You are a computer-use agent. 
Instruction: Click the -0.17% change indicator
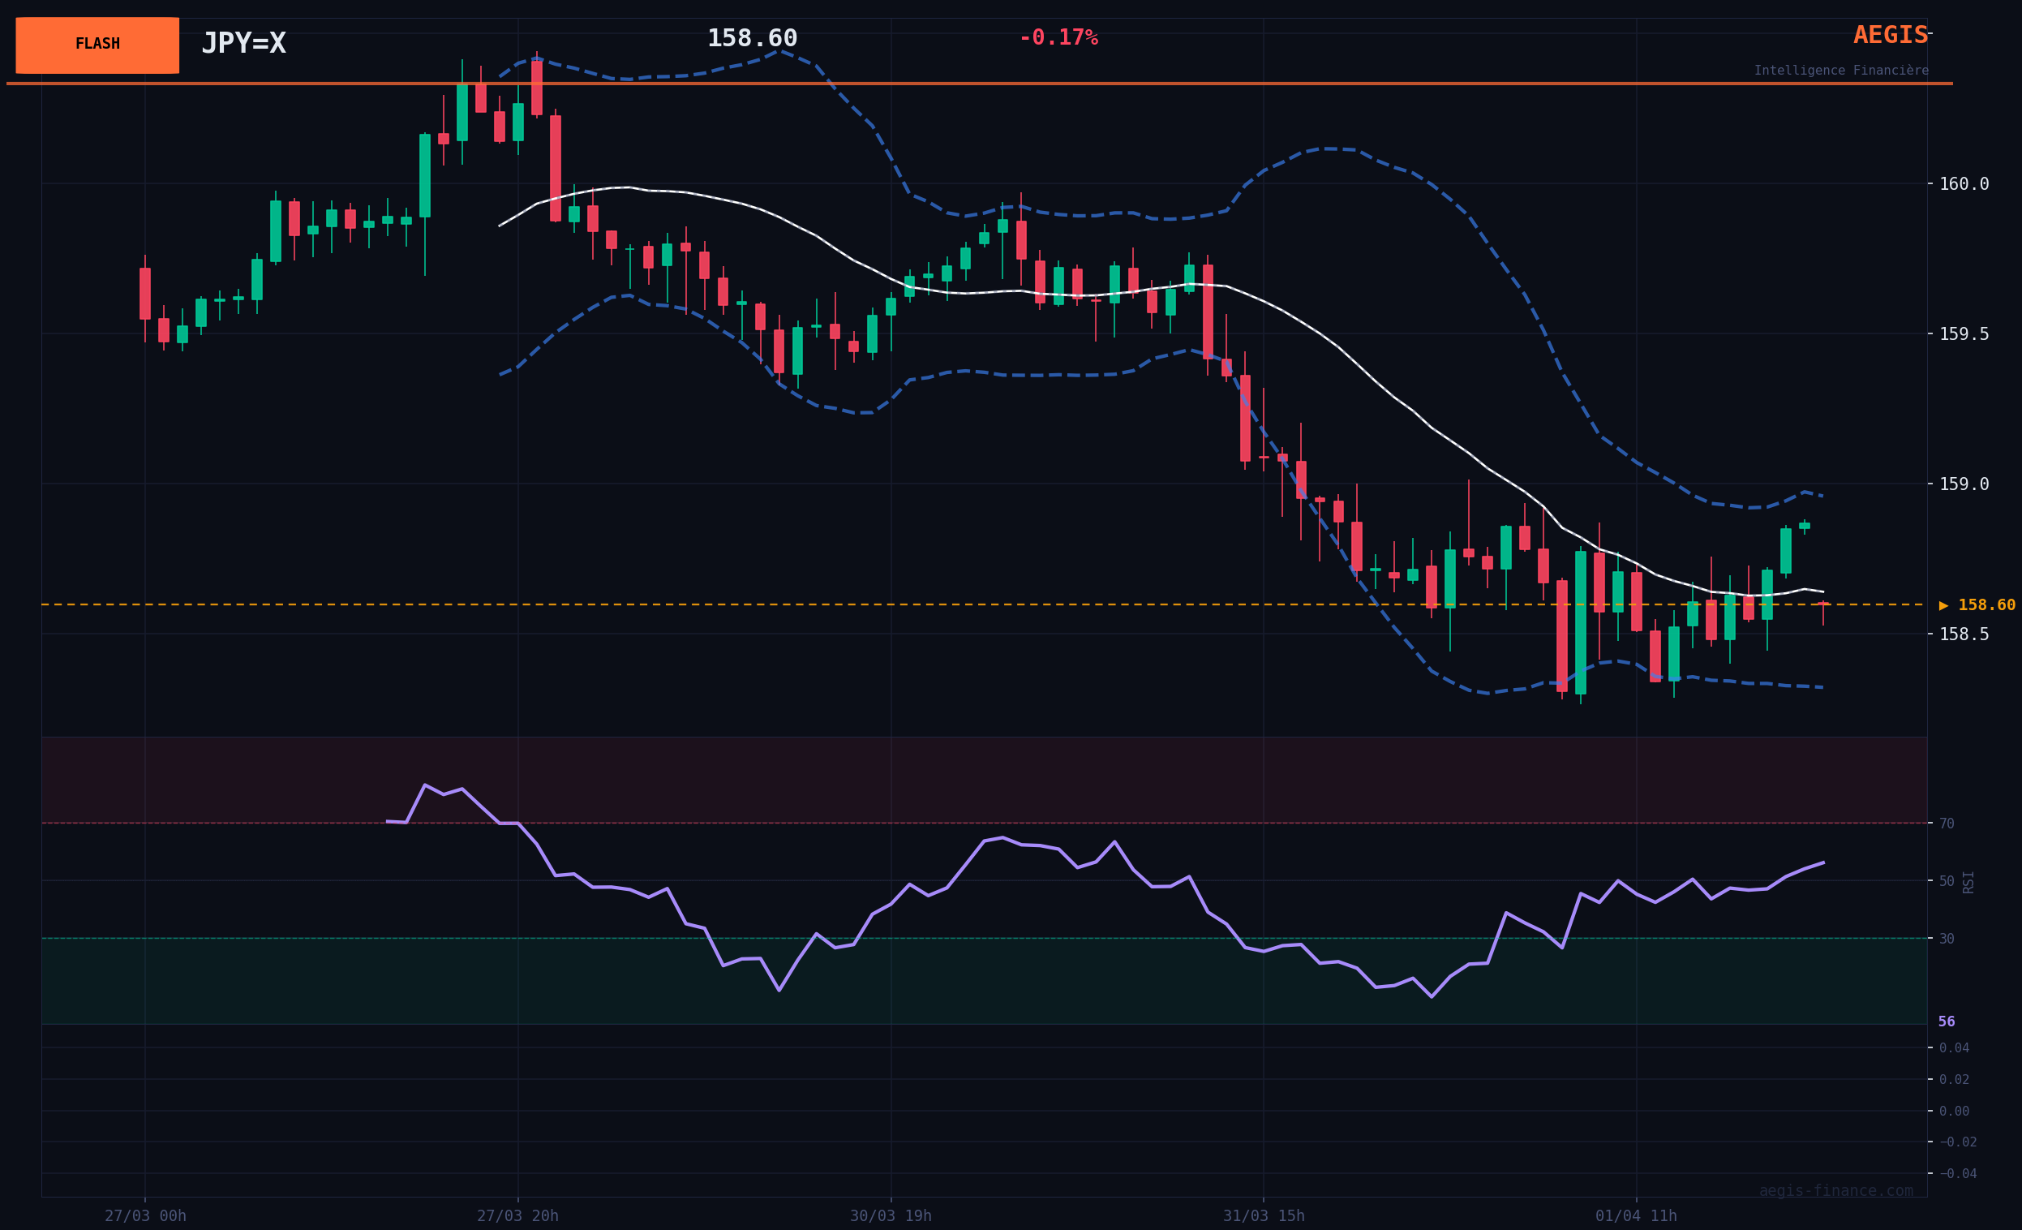tap(1058, 38)
